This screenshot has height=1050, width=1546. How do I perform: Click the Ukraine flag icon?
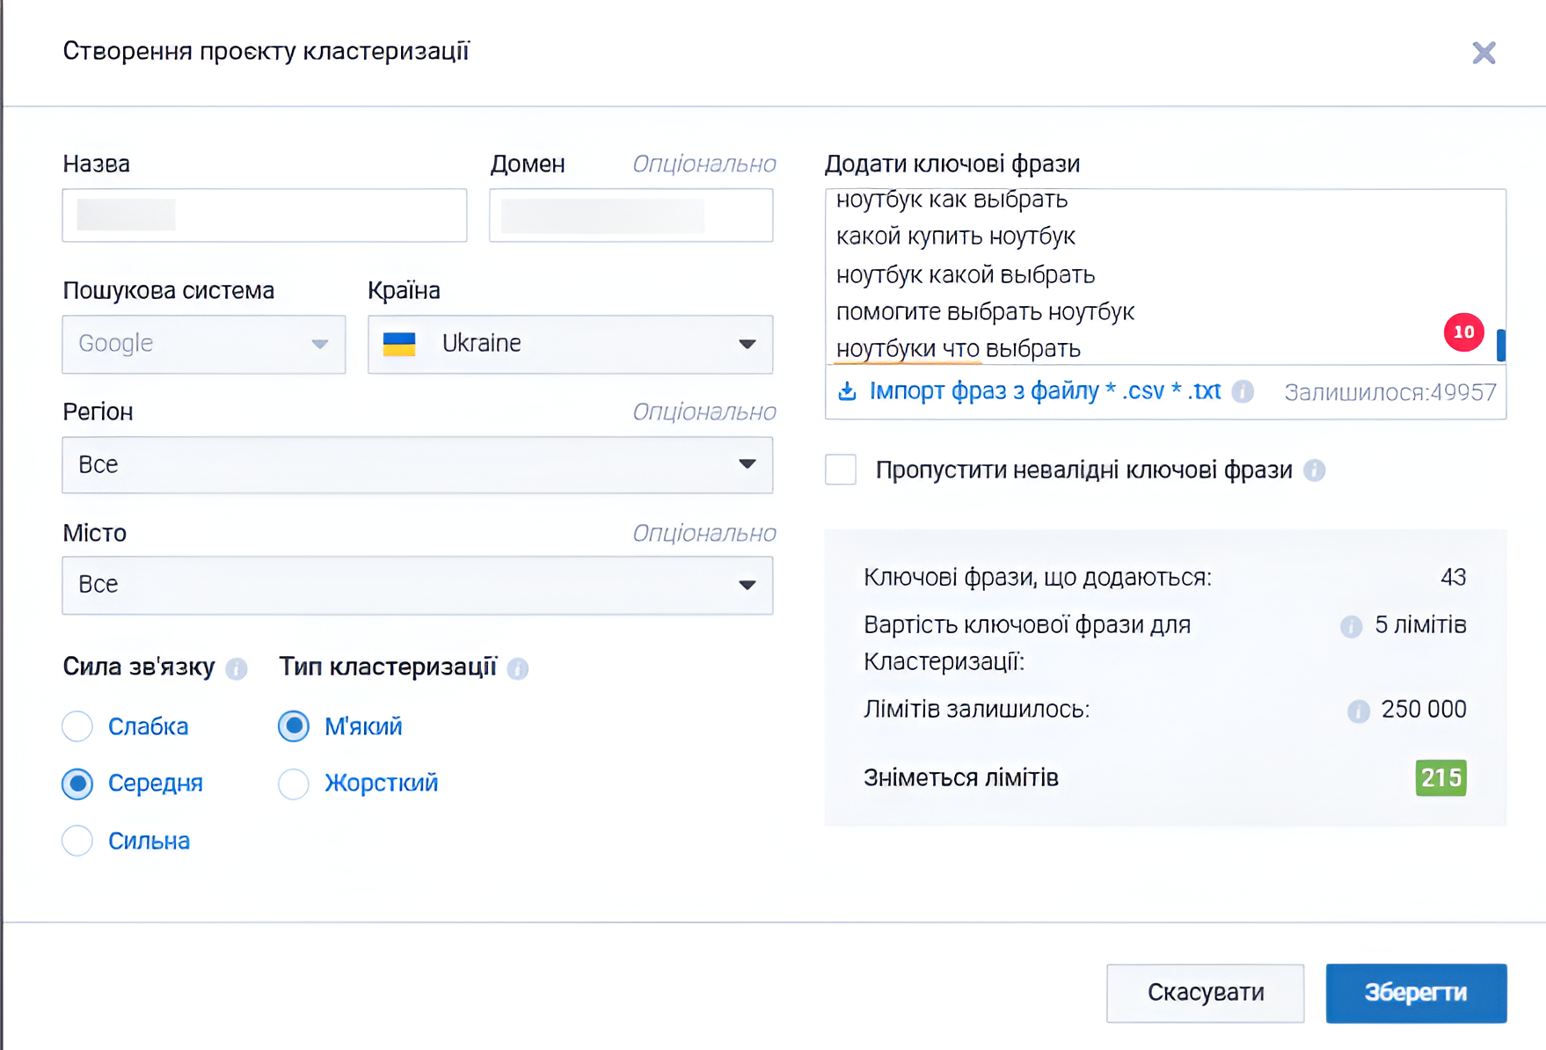coord(399,344)
